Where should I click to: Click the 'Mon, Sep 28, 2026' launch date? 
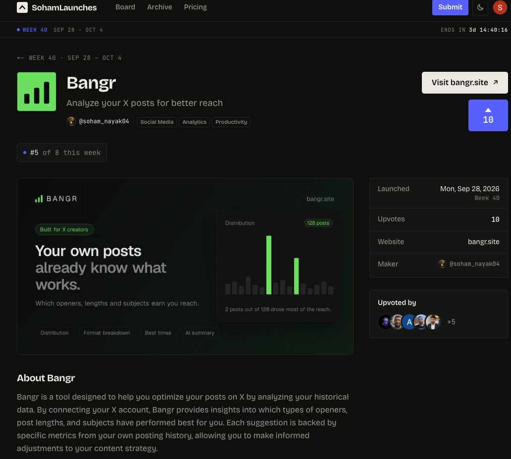point(469,189)
